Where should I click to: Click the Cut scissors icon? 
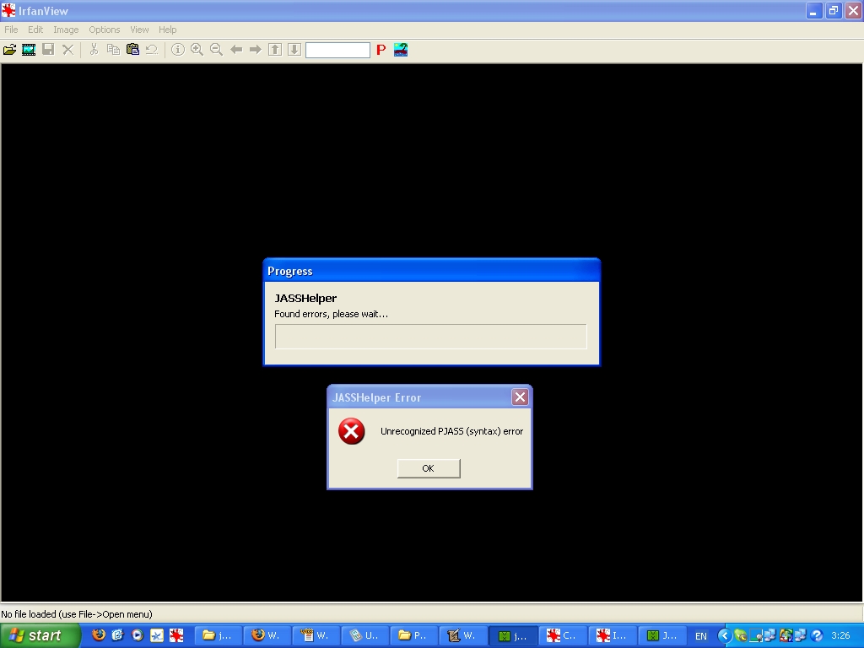click(94, 50)
